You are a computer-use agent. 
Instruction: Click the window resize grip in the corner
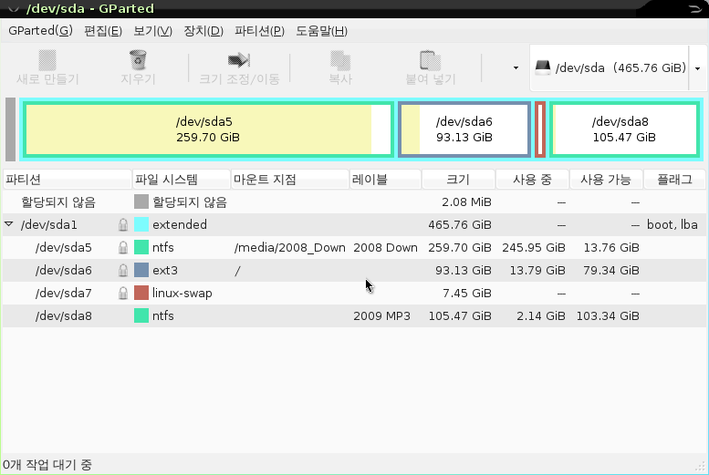[x=701, y=466]
